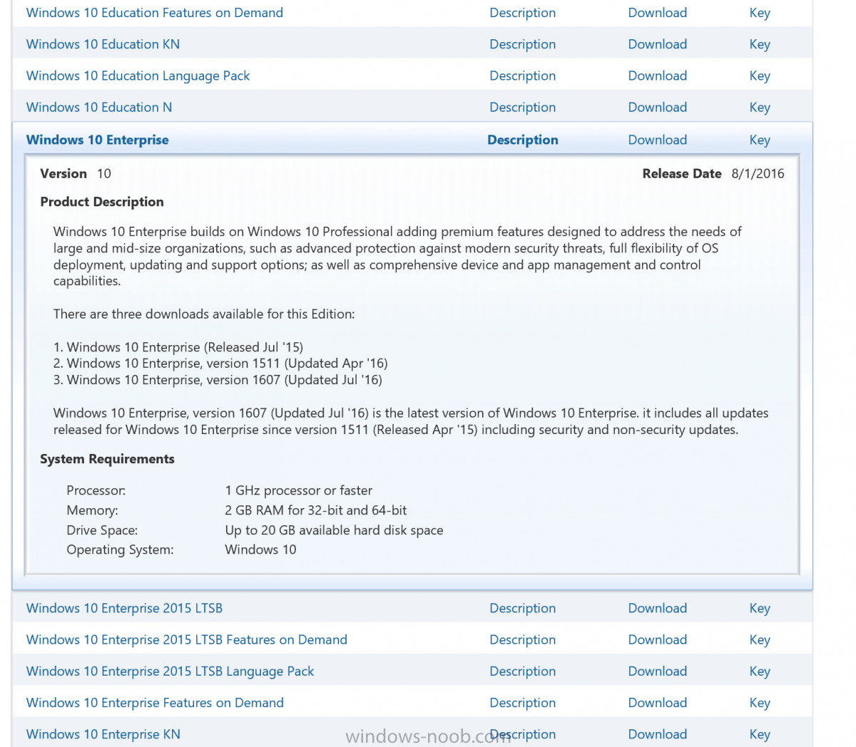
Task: Click list item 'version 1607 (Updated Jul '16)'
Action: 218,380
